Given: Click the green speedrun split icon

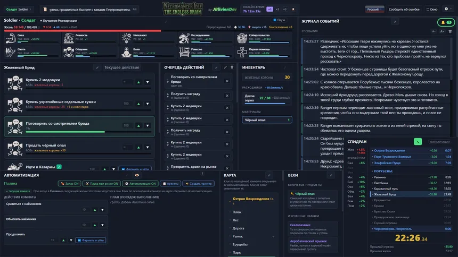Looking at the screenshot, I should [418, 142].
